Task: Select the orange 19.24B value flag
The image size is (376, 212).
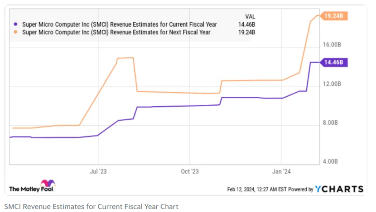Action: 334,16
